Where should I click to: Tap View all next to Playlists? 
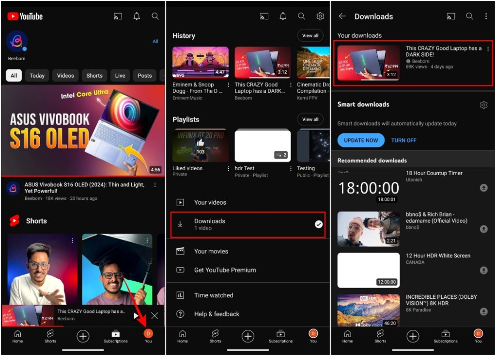click(310, 119)
